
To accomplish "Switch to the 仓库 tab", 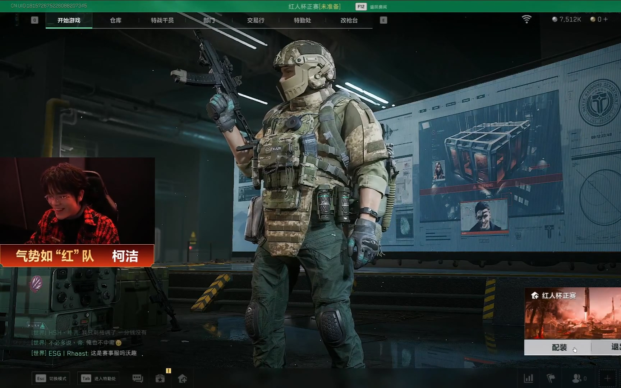I will point(116,20).
